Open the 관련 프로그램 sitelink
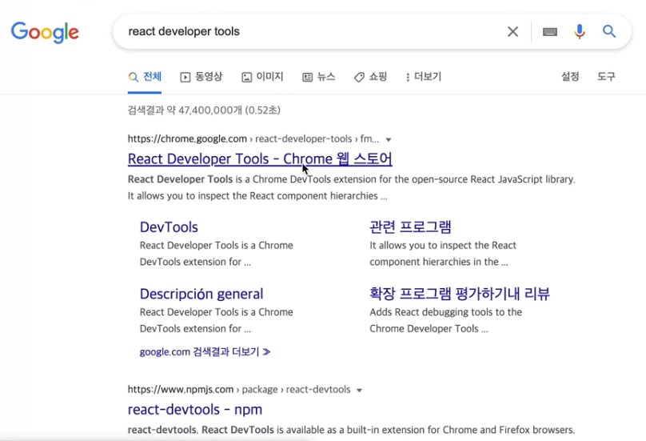The height and width of the screenshot is (441, 646). click(x=410, y=227)
